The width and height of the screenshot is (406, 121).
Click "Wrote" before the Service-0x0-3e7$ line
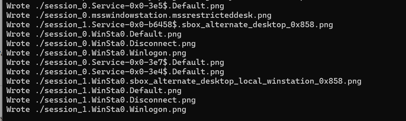[x=18, y=62]
